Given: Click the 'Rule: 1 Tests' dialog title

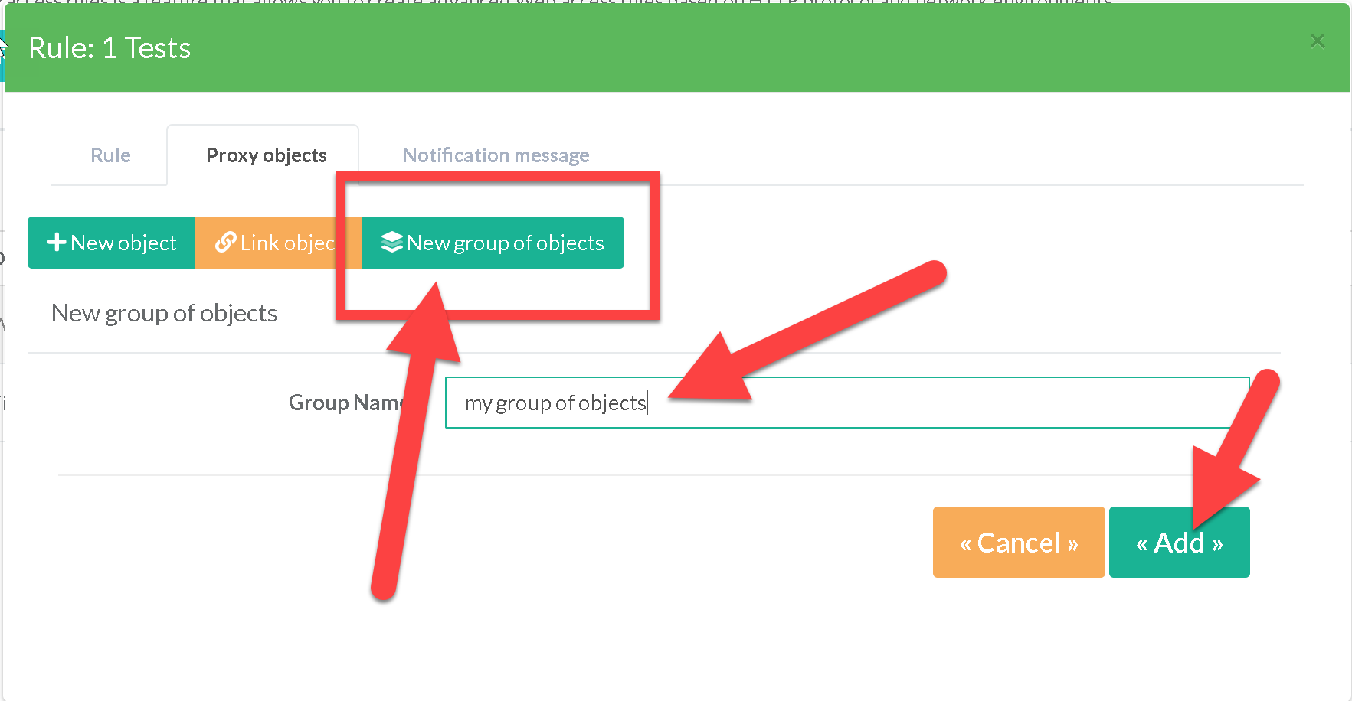Looking at the screenshot, I should click(x=110, y=48).
